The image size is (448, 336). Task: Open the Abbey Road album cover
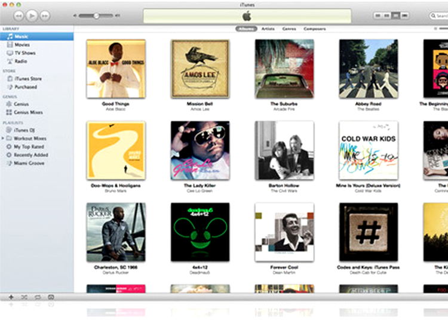point(369,69)
